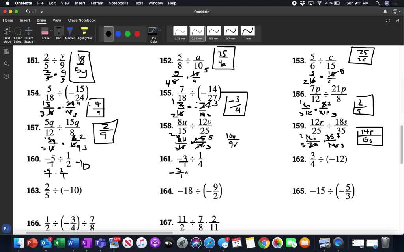Click the sync refresh button top right
Viewport: 404px width, 252px height.
coord(388,20)
